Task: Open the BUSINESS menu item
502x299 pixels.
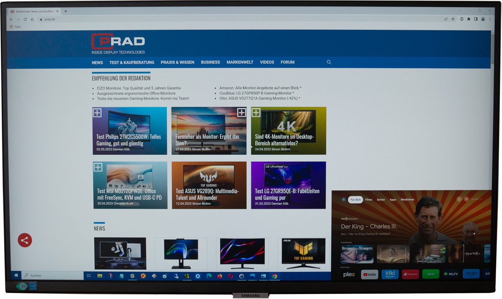Action: point(210,62)
